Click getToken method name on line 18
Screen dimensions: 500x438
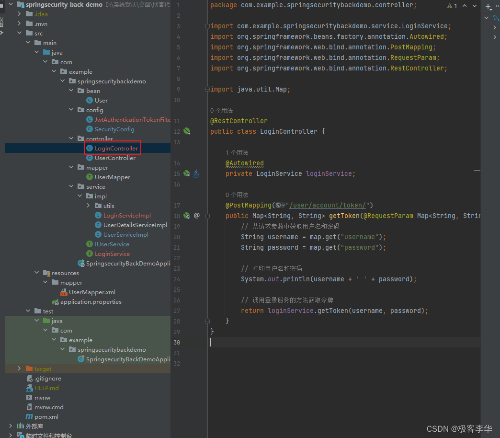[x=344, y=216]
